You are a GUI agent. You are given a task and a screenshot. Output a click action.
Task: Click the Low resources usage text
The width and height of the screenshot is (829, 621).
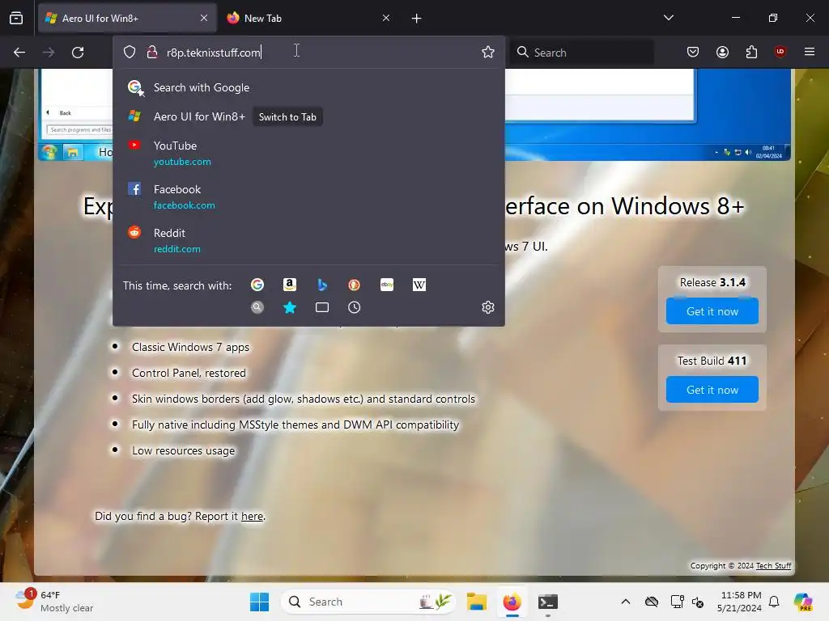(x=183, y=450)
